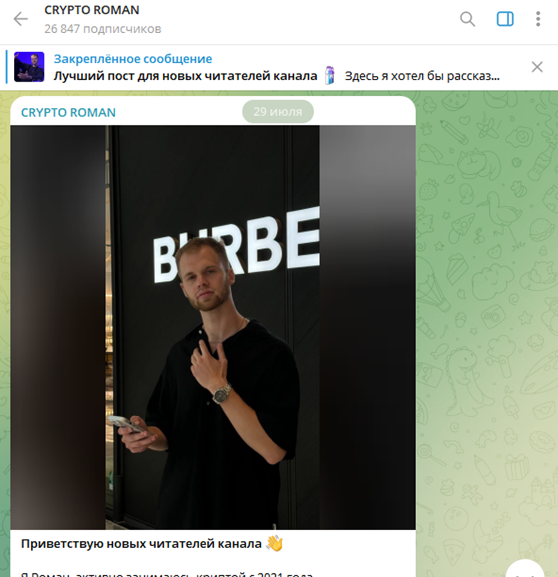Open the three-dot more options menu
The height and width of the screenshot is (577, 558).
tap(538, 19)
